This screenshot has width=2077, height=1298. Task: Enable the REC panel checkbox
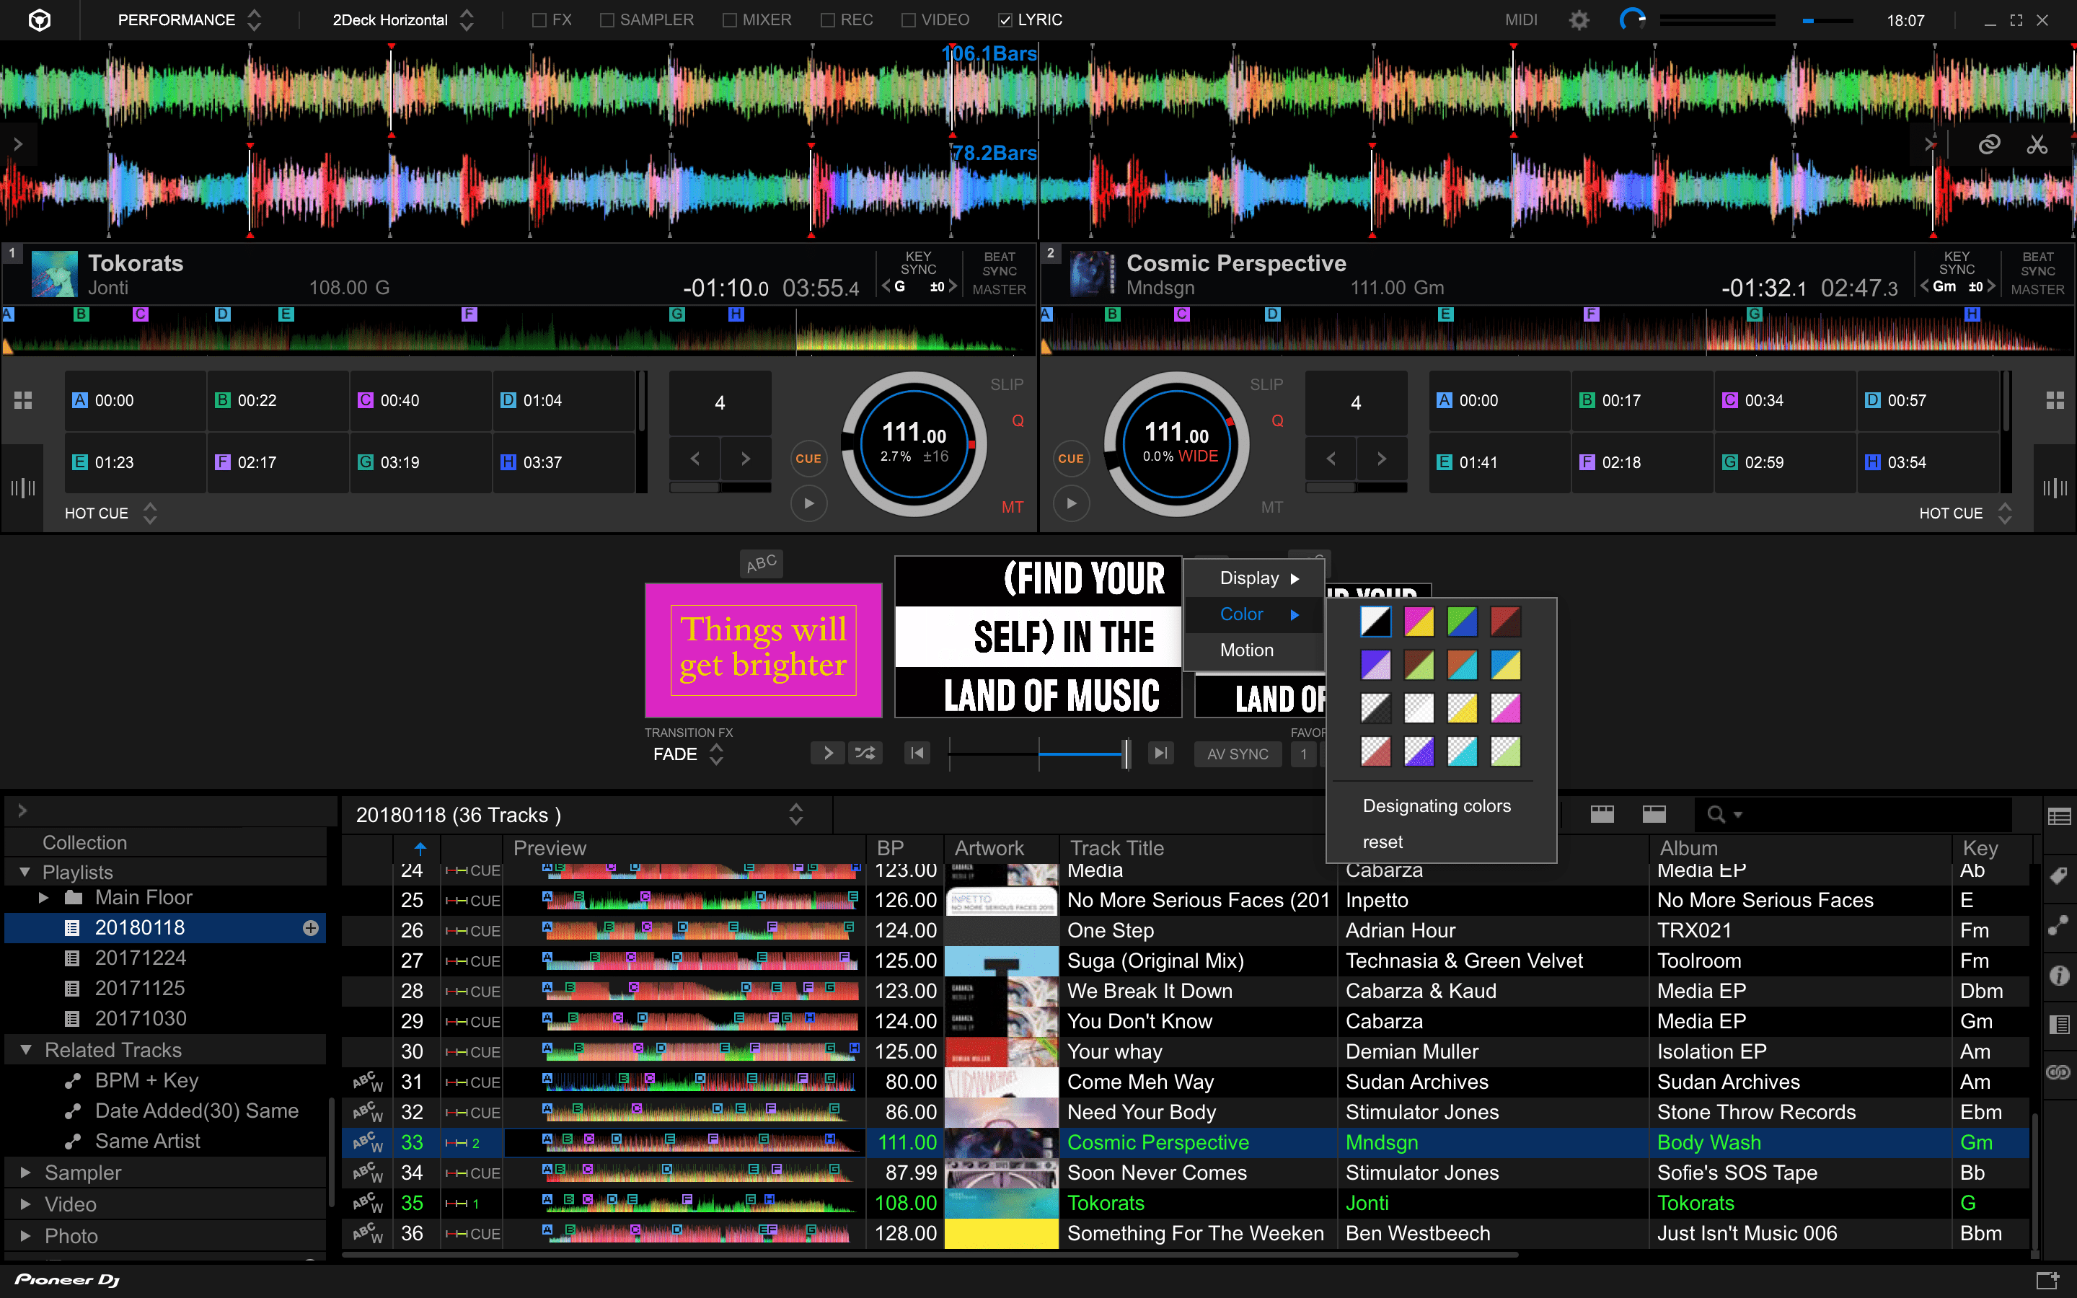(828, 19)
